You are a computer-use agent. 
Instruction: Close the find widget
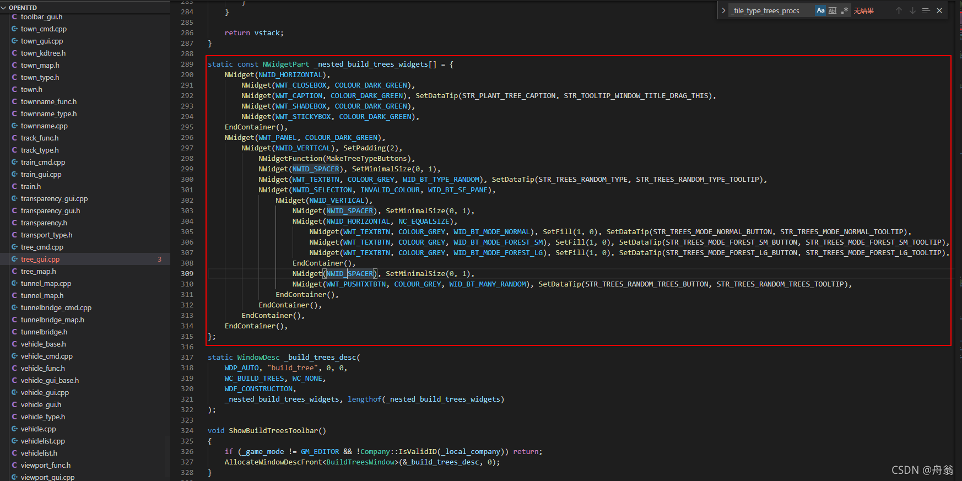[x=939, y=10]
